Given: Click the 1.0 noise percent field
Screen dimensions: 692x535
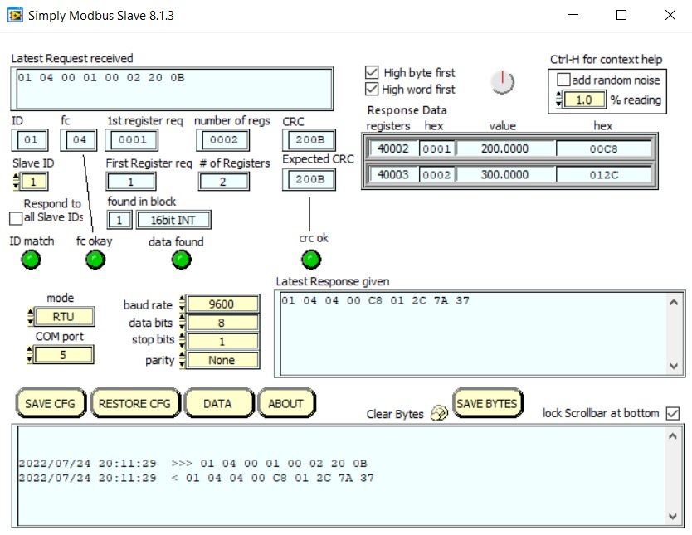Looking at the screenshot, I should pos(584,100).
